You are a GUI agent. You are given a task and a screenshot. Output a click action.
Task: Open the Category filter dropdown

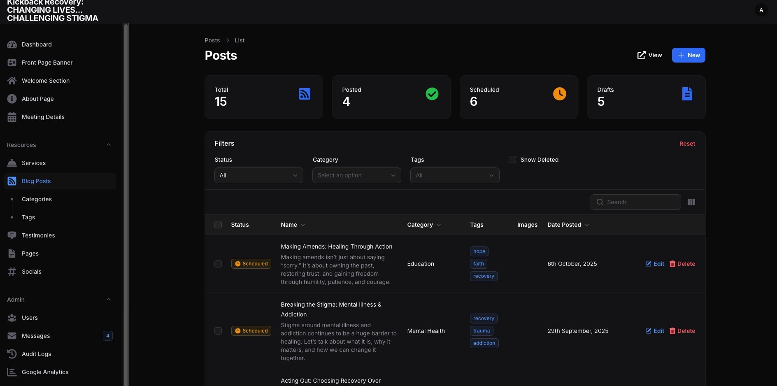356,175
